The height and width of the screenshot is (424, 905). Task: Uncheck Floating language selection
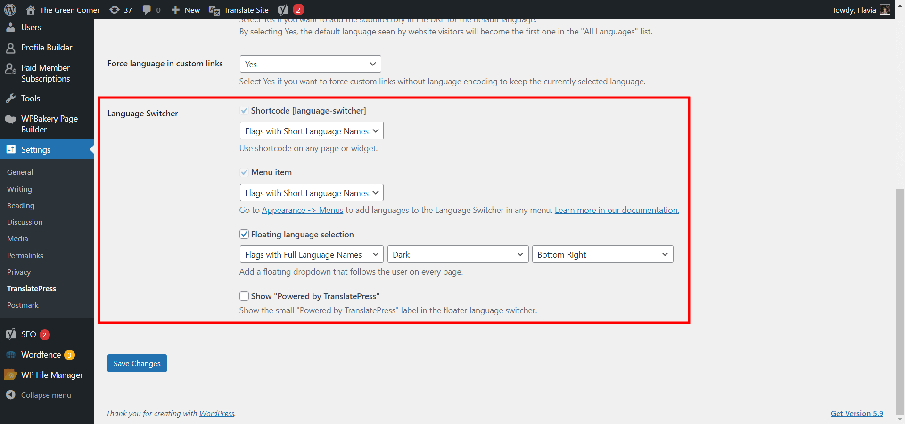click(x=244, y=234)
